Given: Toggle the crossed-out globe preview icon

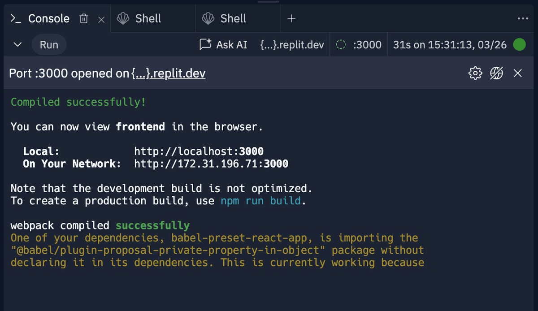Looking at the screenshot, I should coord(496,73).
